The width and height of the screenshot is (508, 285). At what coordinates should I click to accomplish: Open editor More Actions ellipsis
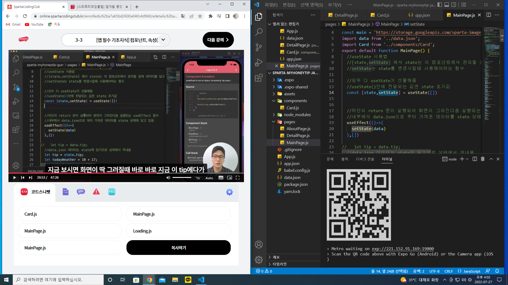pyautogui.click(x=497, y=15)
